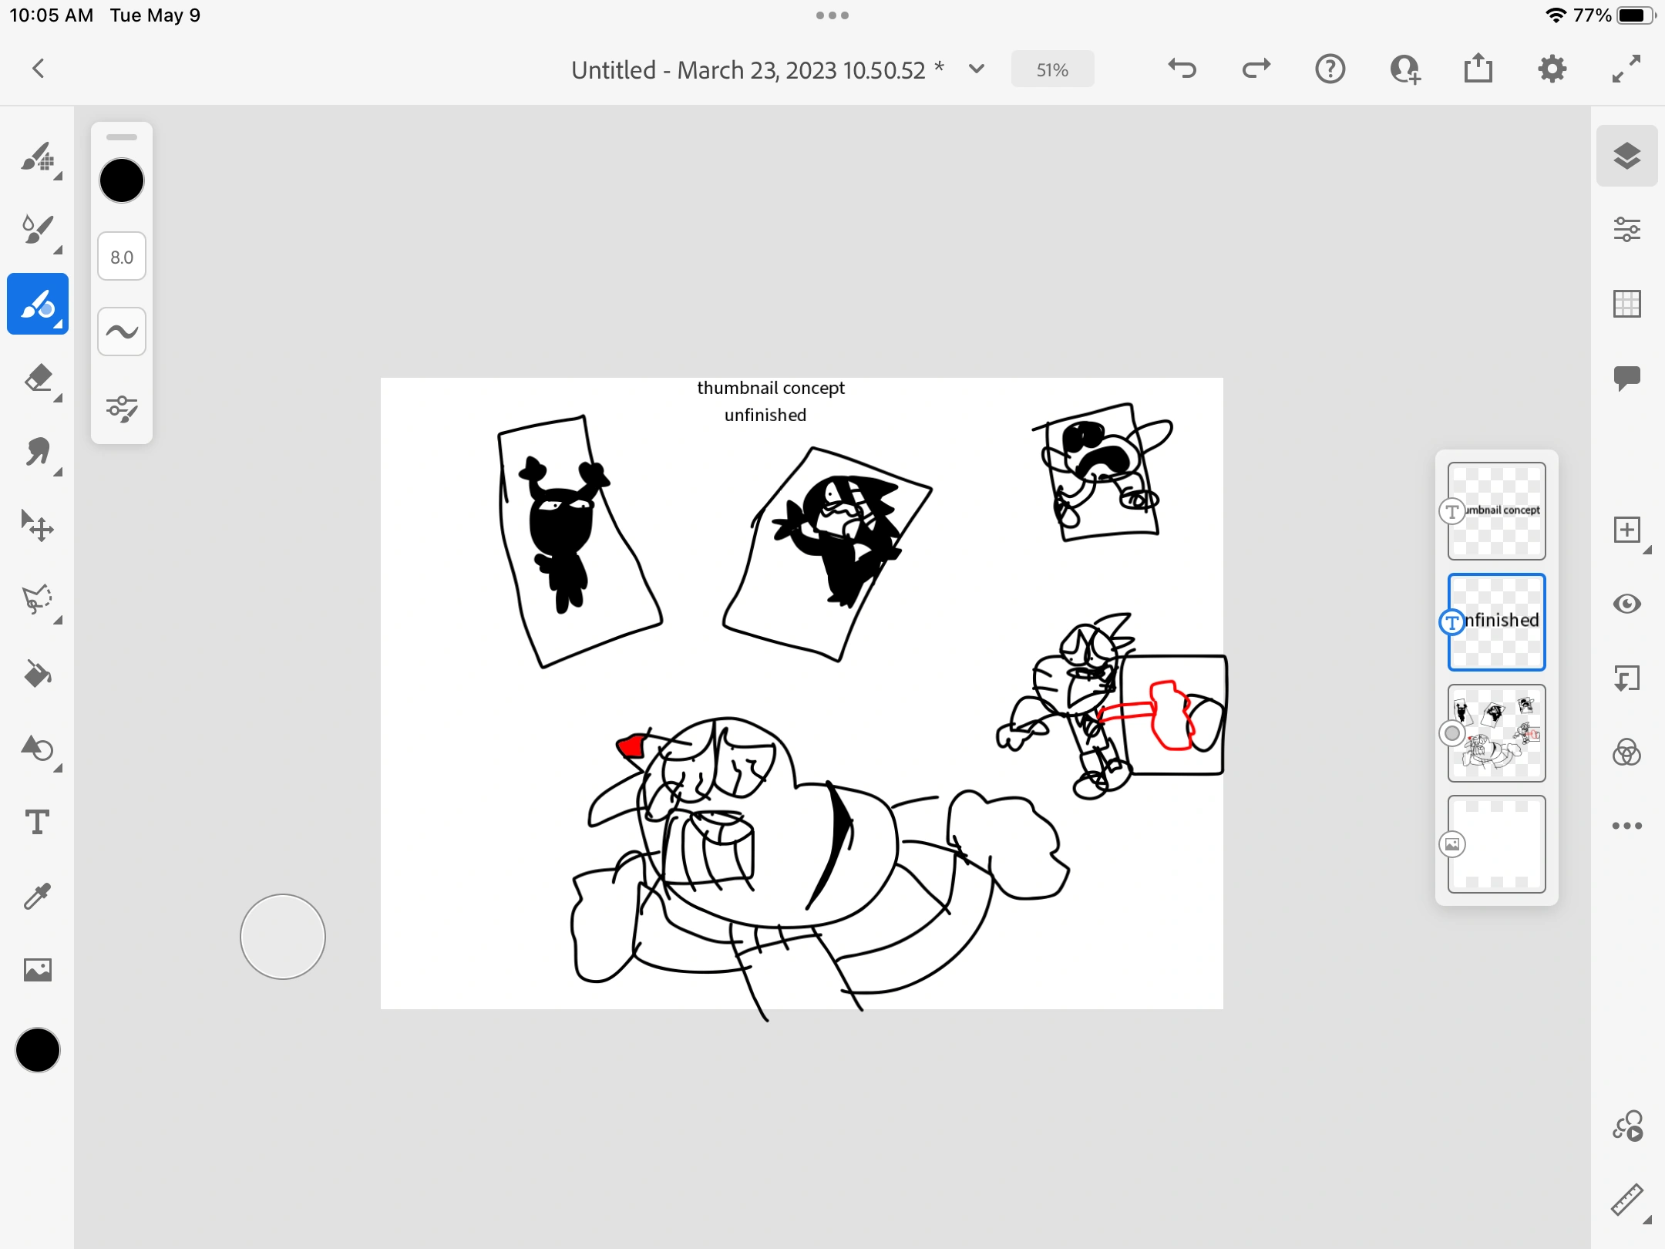1665x1249 pixels.
Task: Select the Paint Bucket fill tool
Action: point(37,675)
